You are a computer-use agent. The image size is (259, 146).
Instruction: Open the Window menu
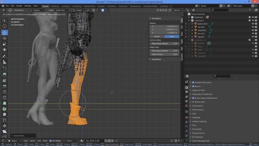pos(28,6)
